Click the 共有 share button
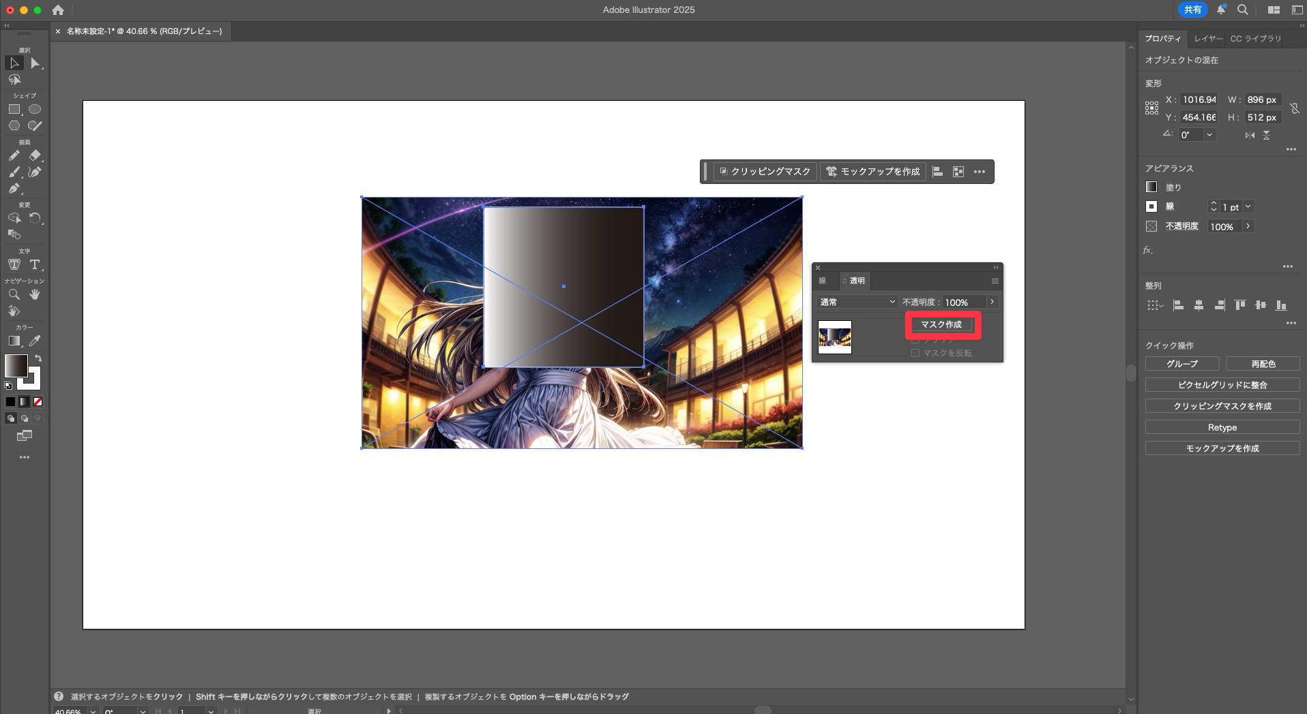Image resolution: width=1307 pixels, height=714 pixels. (x=1192, y=10)
